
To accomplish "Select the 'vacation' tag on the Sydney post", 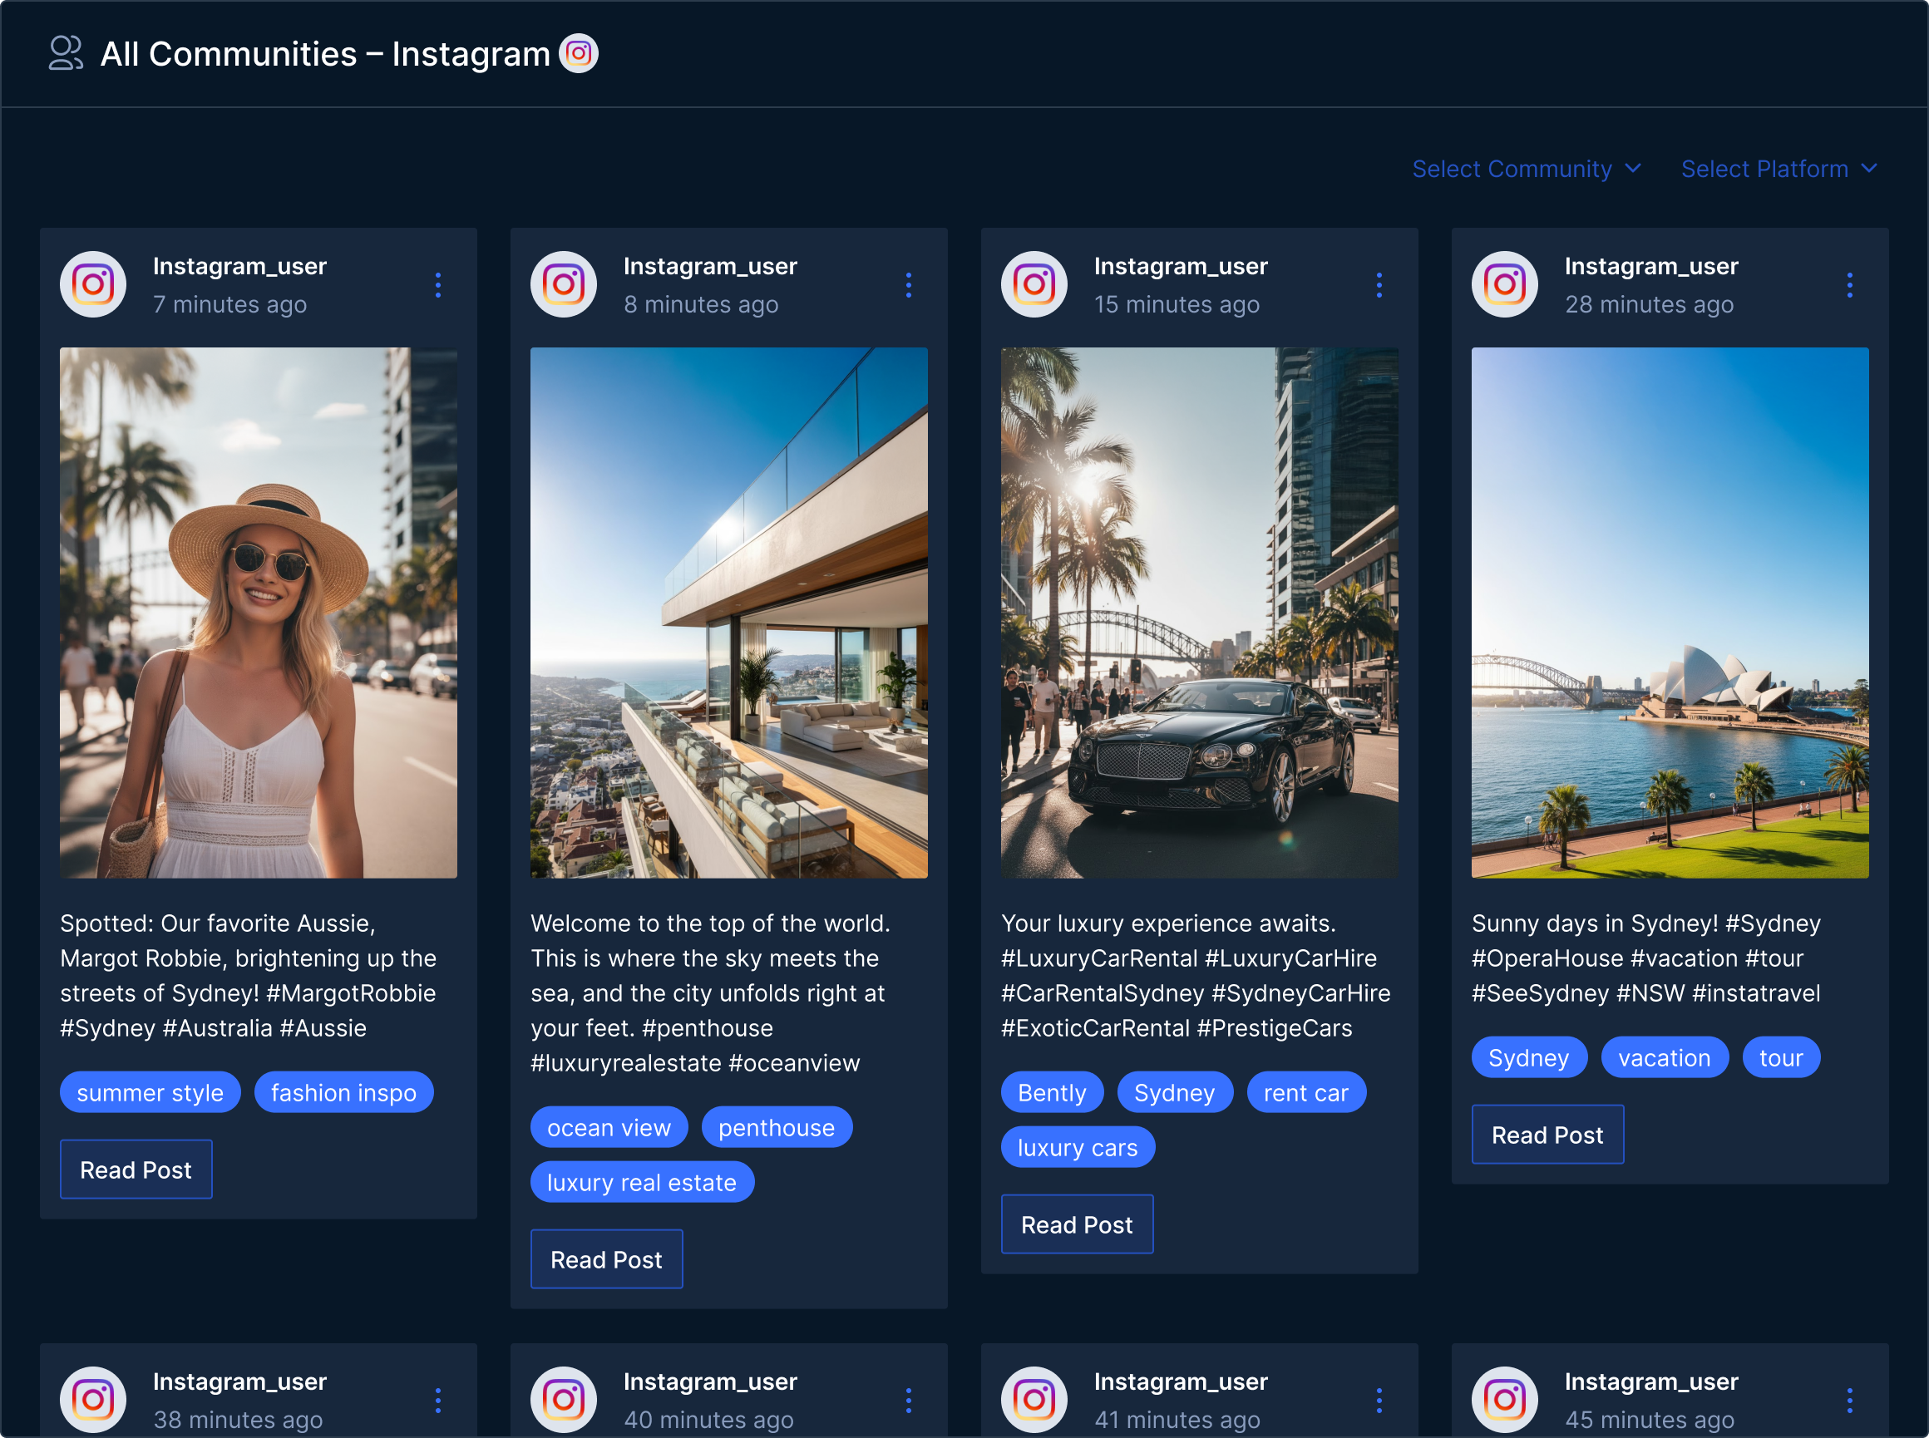I will 1665,1057.
